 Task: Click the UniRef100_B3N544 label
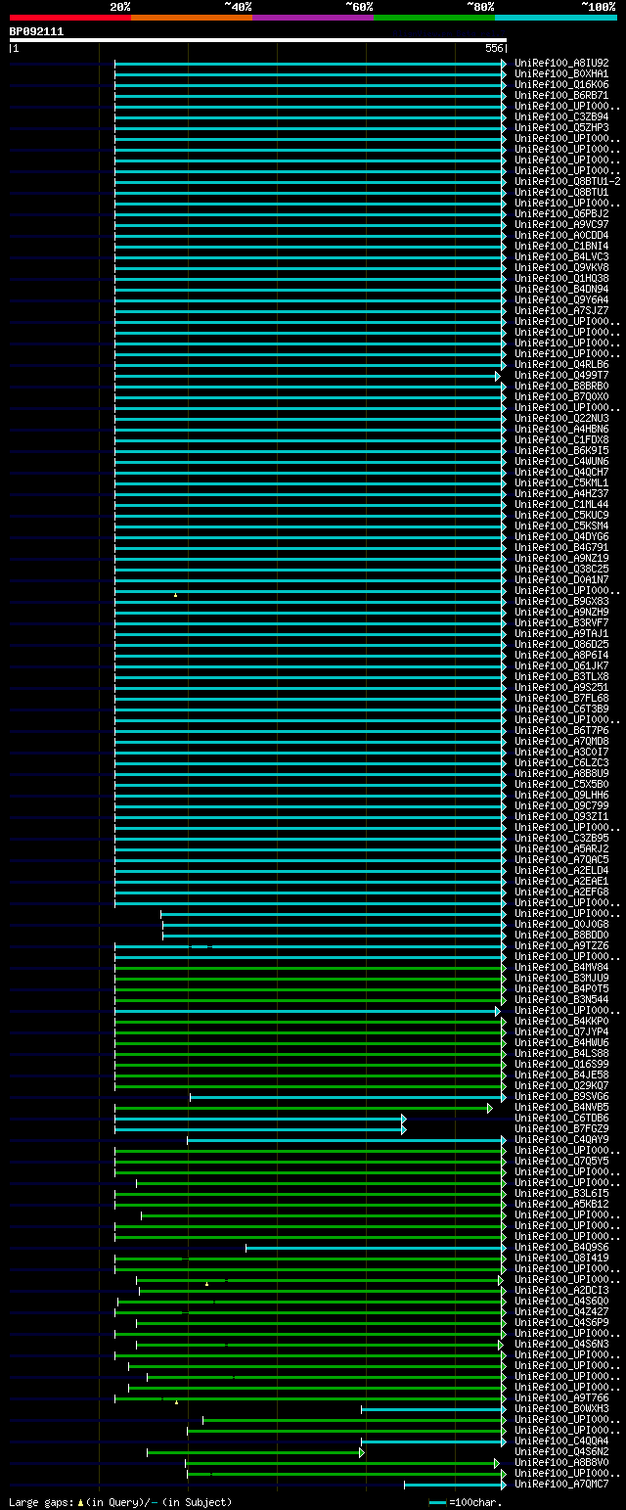[561, 1000]
